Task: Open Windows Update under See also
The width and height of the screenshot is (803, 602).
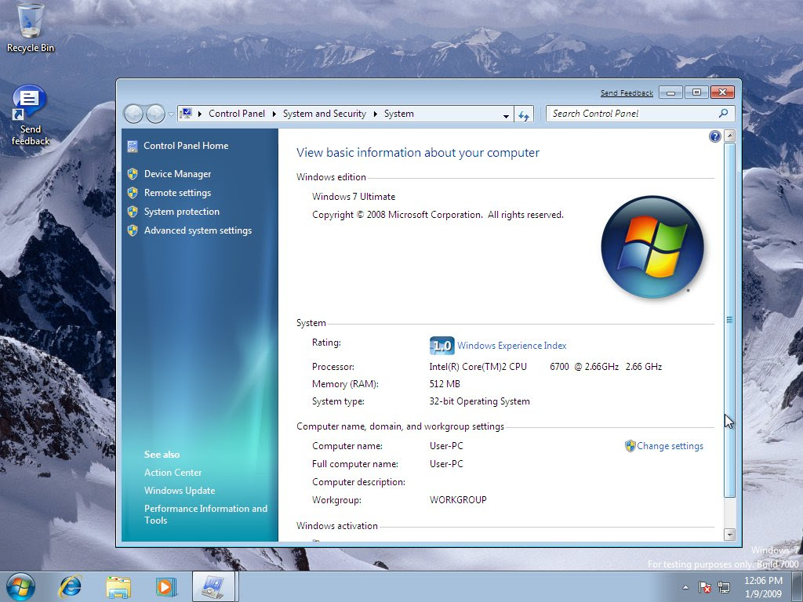Action: (180, 491)
